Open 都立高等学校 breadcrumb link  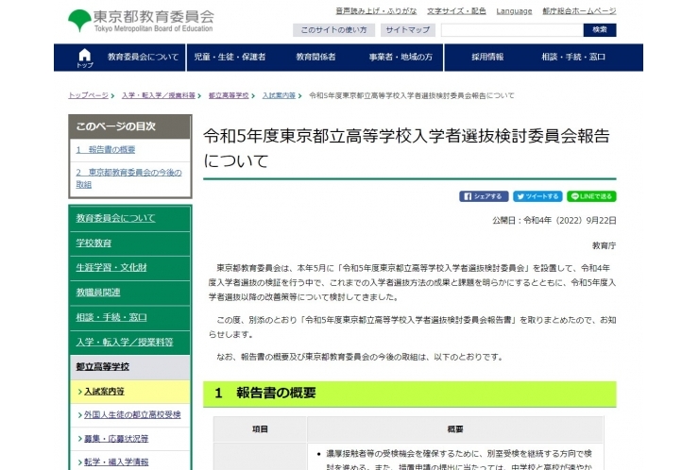(x=229, y=95)
